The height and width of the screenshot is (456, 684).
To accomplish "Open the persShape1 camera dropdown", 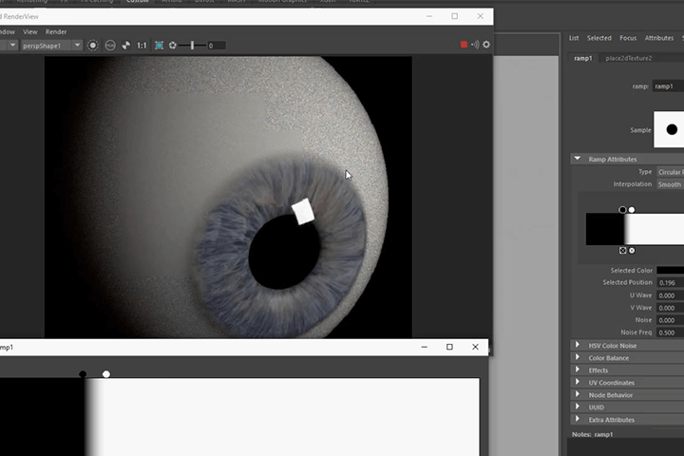I will click(51, 46).
